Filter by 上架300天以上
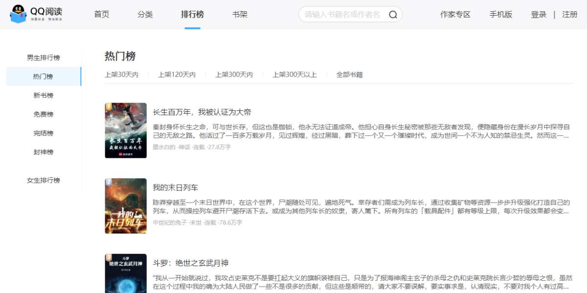This screenshot has height=293, width=587. (294, 75)
